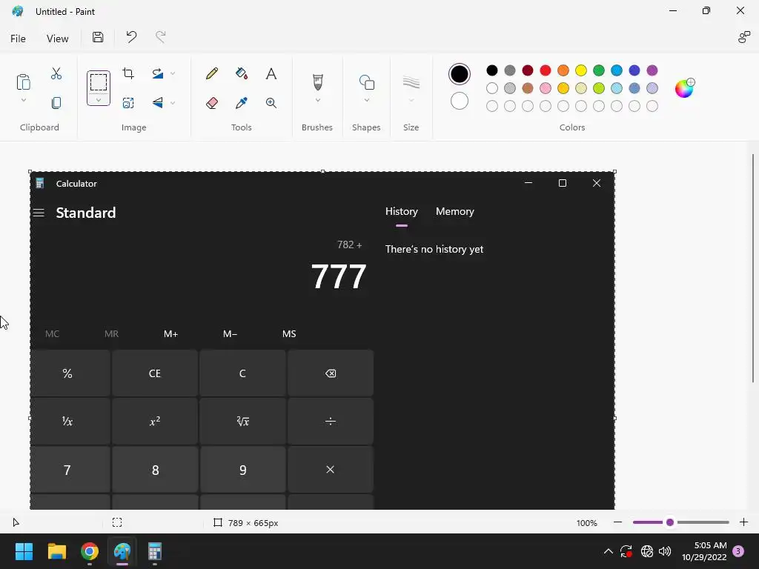Click the Rotate icon
The width and height of the screenshot is (759, 569).
(x=158, y=73)
